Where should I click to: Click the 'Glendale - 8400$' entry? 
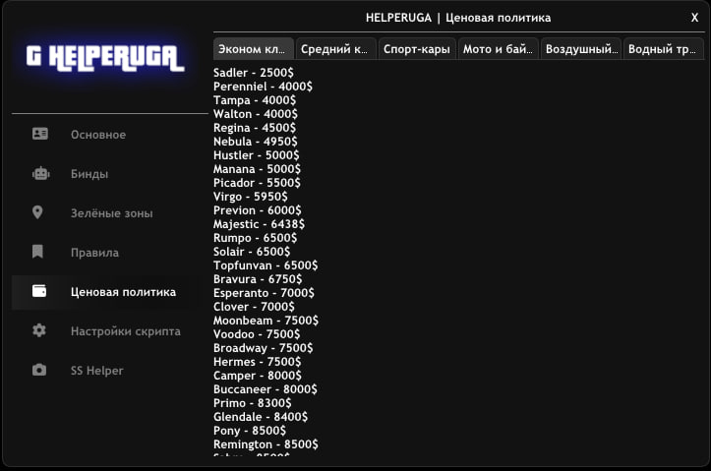261,417
